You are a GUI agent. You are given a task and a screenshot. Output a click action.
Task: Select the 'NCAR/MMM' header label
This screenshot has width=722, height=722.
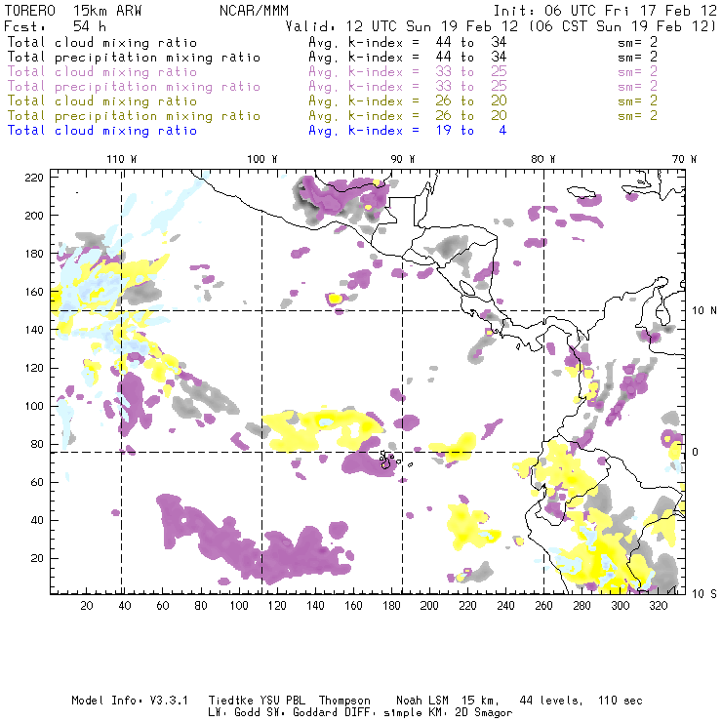click(254, 11)
